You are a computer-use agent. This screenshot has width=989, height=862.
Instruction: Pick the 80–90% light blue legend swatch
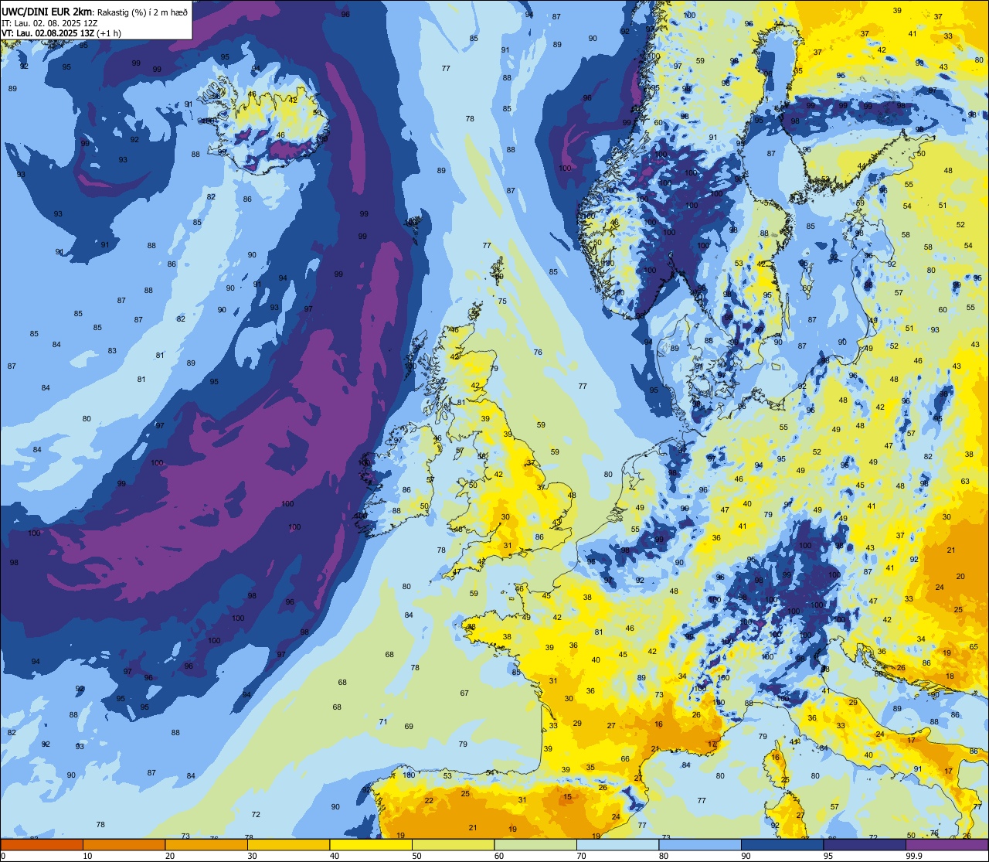[x=700, y=844]
